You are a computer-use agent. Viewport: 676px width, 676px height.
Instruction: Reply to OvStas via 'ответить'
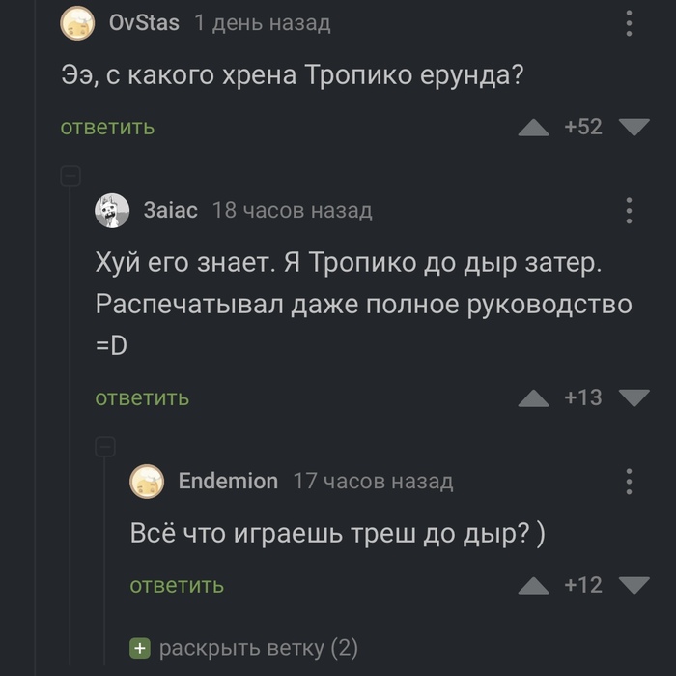pos(107,128)
